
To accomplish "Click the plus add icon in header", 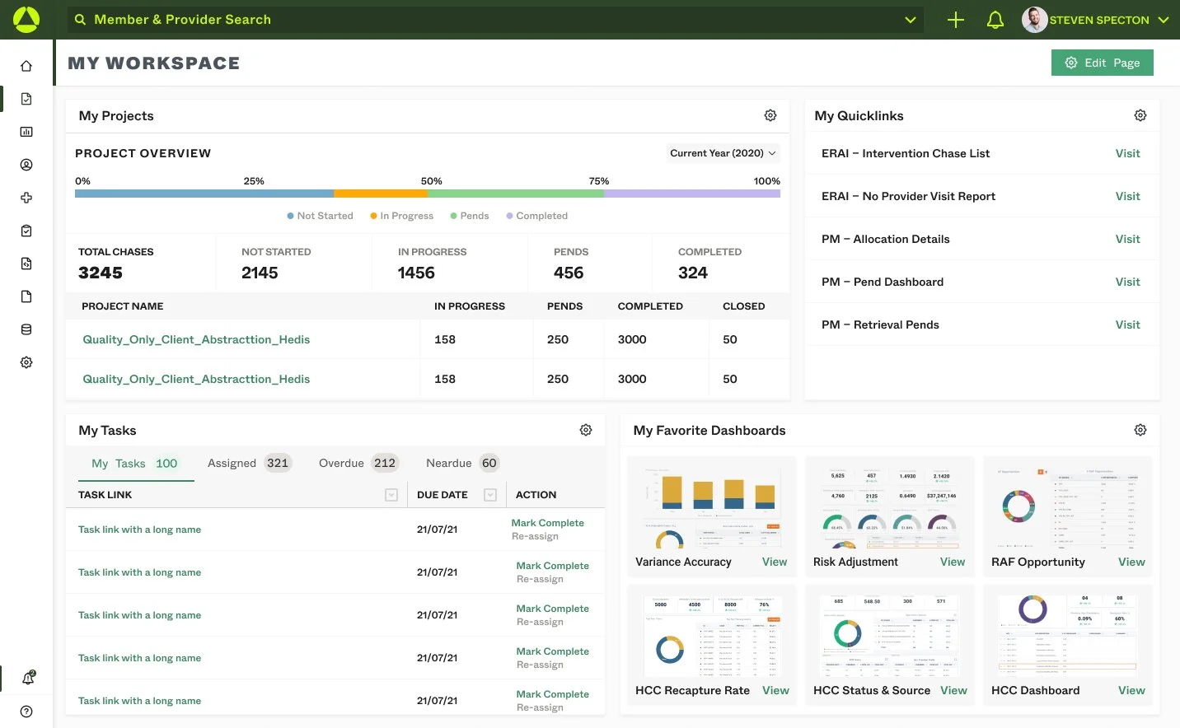I will [x=956, y=20].
